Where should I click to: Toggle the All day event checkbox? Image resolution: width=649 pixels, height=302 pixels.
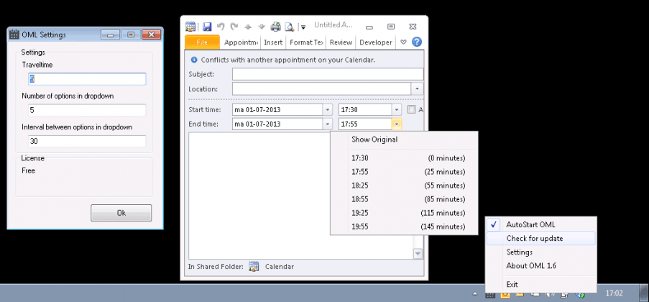[411, 110]
